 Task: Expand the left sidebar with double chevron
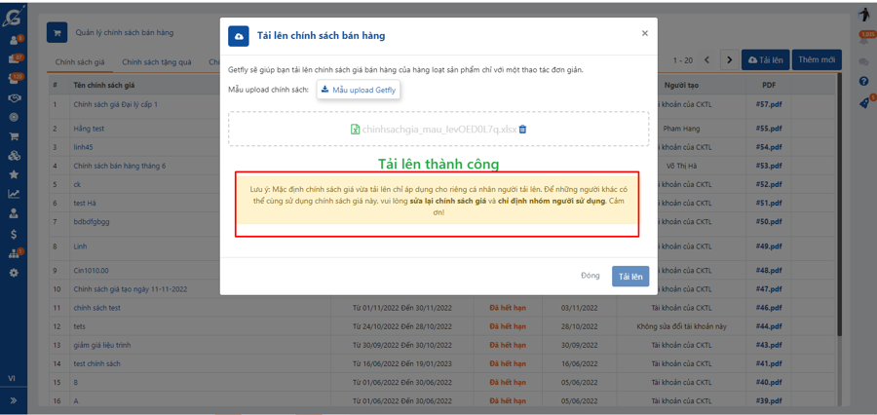pyautogui.click(x=14, y=400)
